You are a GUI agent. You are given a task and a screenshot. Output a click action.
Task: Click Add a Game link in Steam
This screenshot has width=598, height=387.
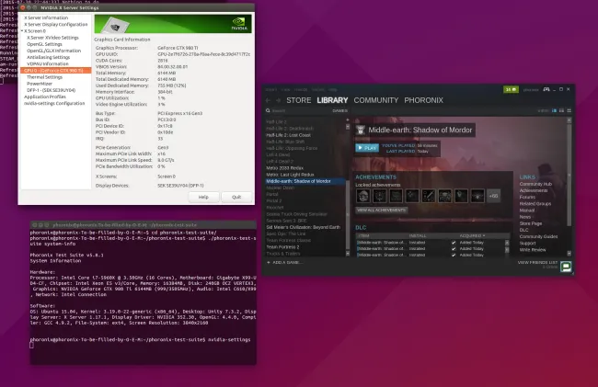[288, 263]
